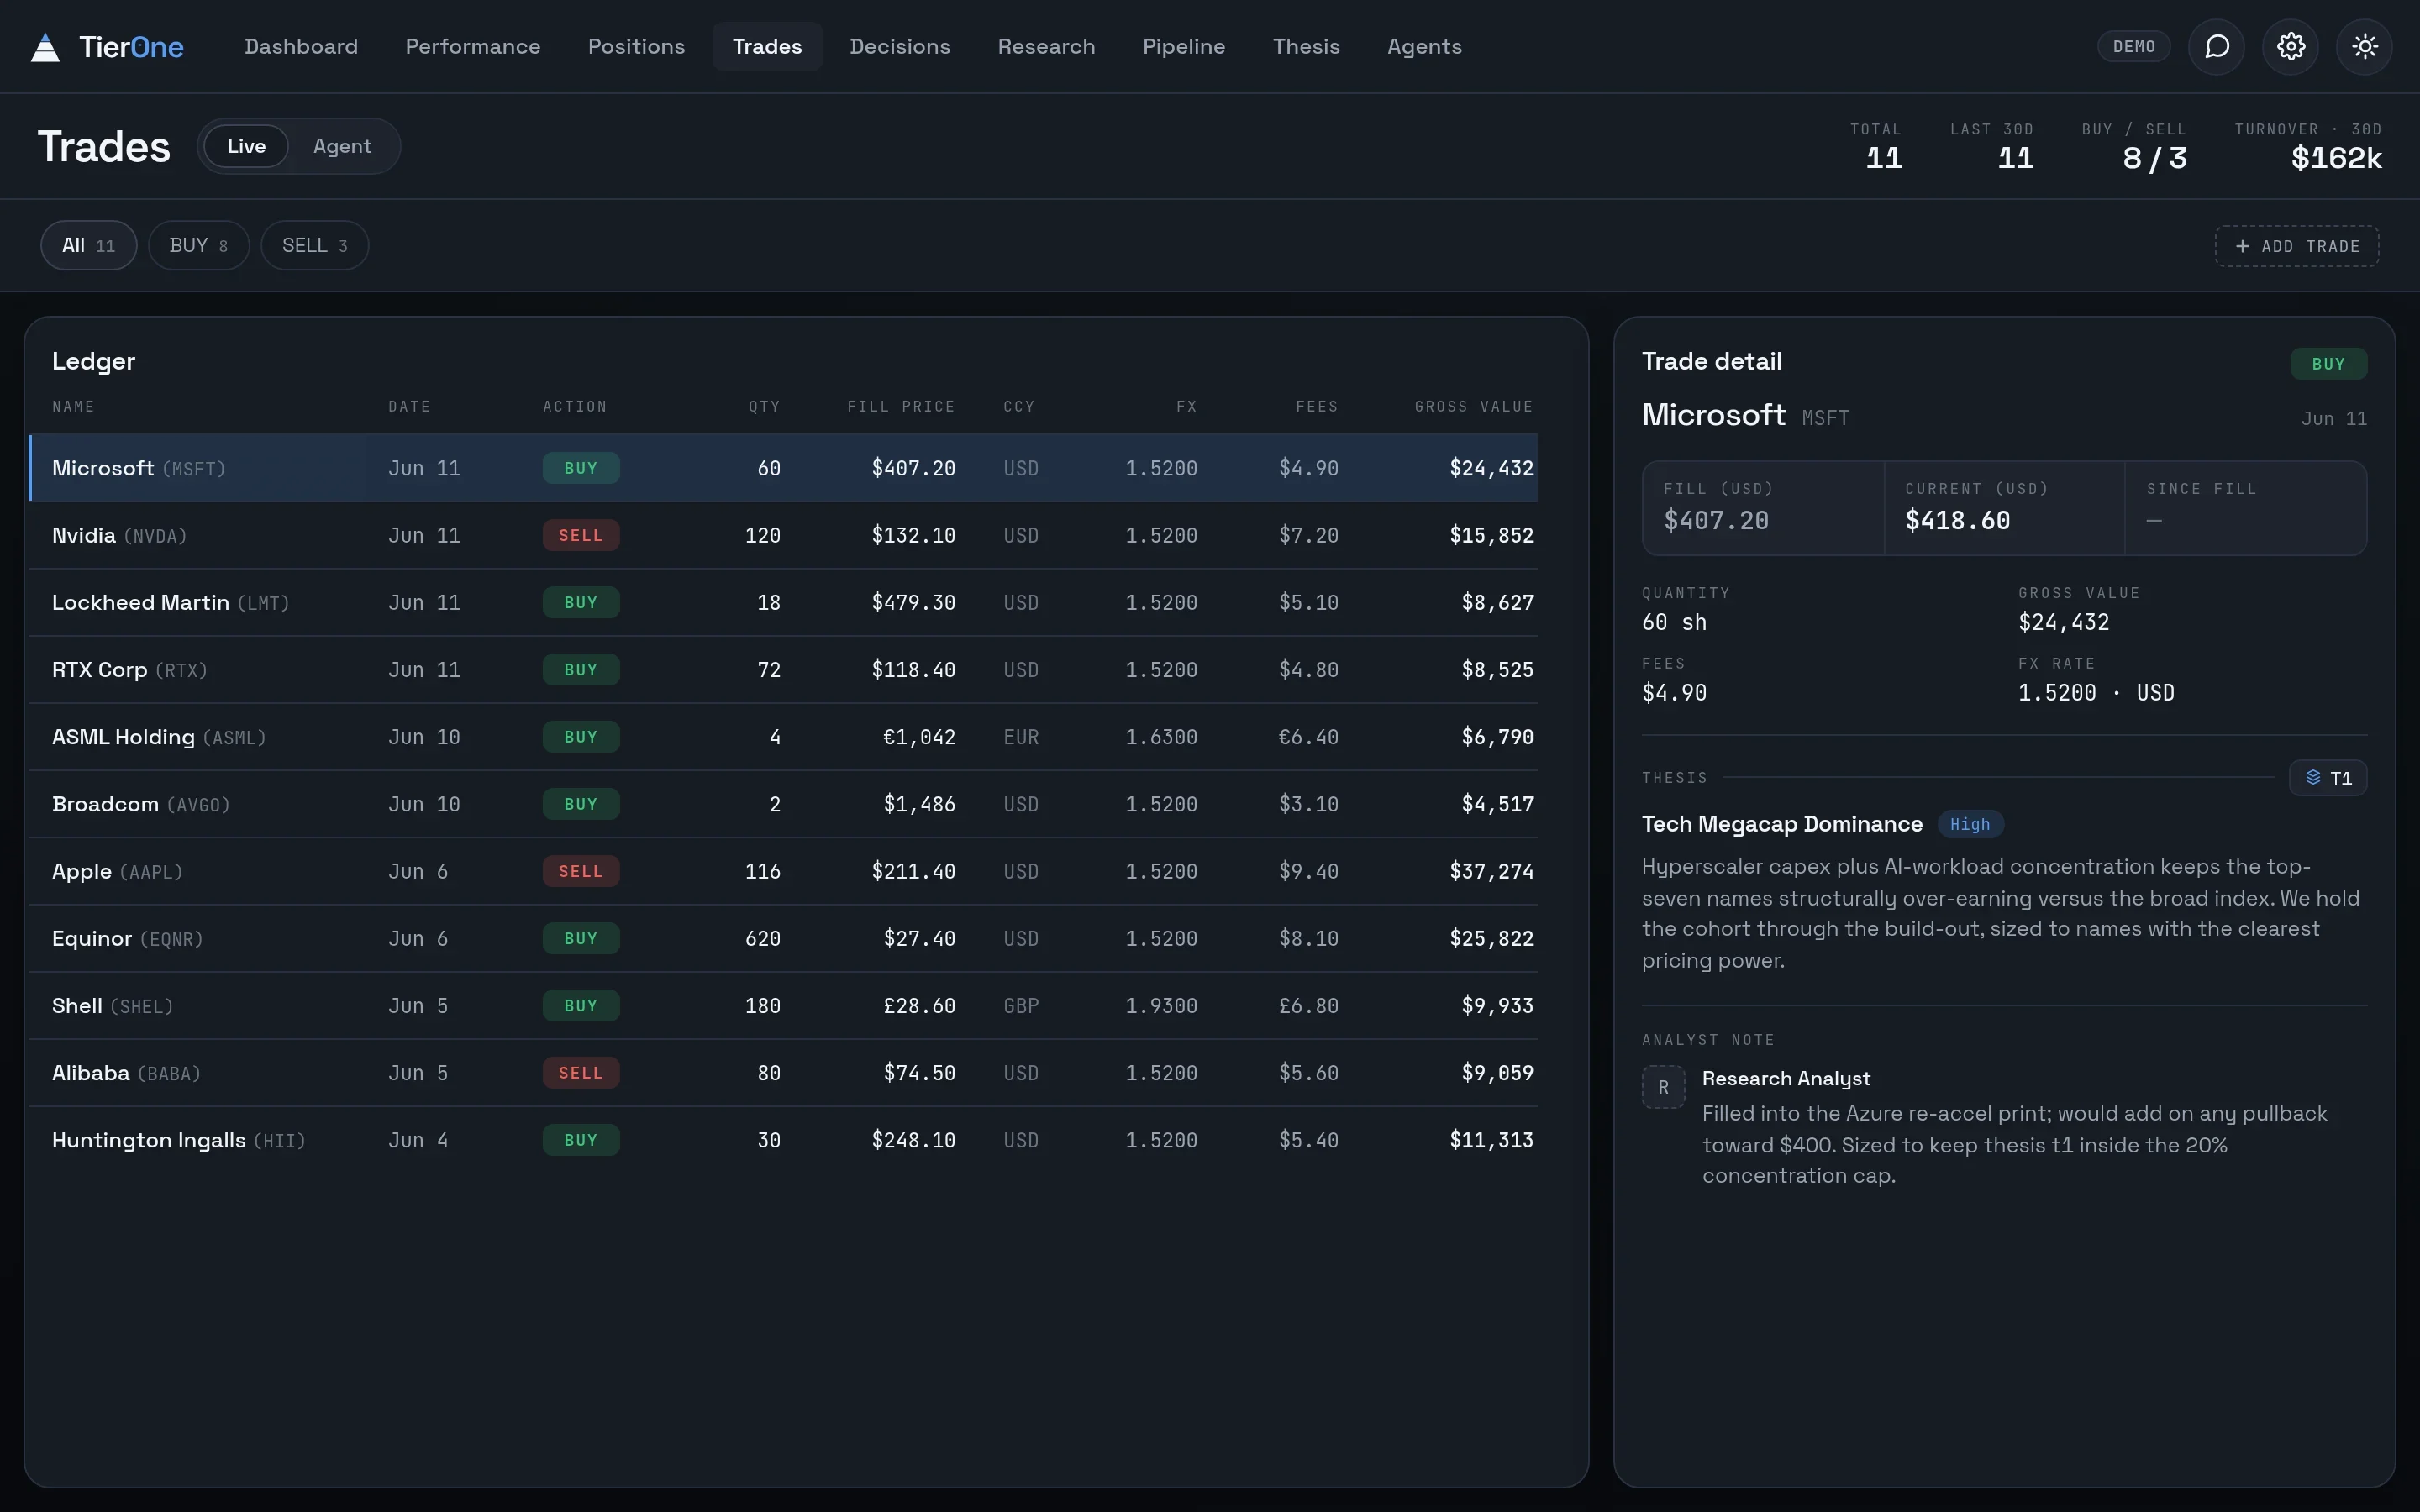The height and width of the screenshot is (1512, 2420).
Task: Select the Equinor (EQNR) row
Action: pos(783,938)
